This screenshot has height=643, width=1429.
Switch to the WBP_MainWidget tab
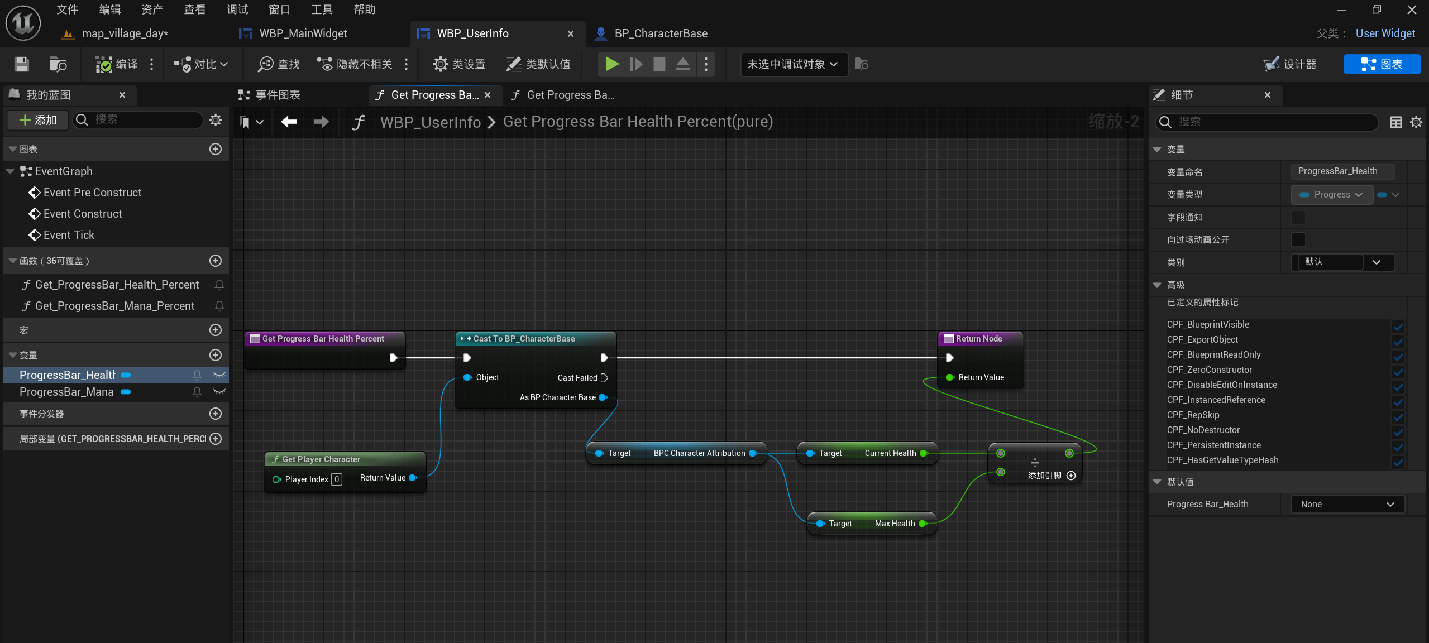tap(303, 33)
